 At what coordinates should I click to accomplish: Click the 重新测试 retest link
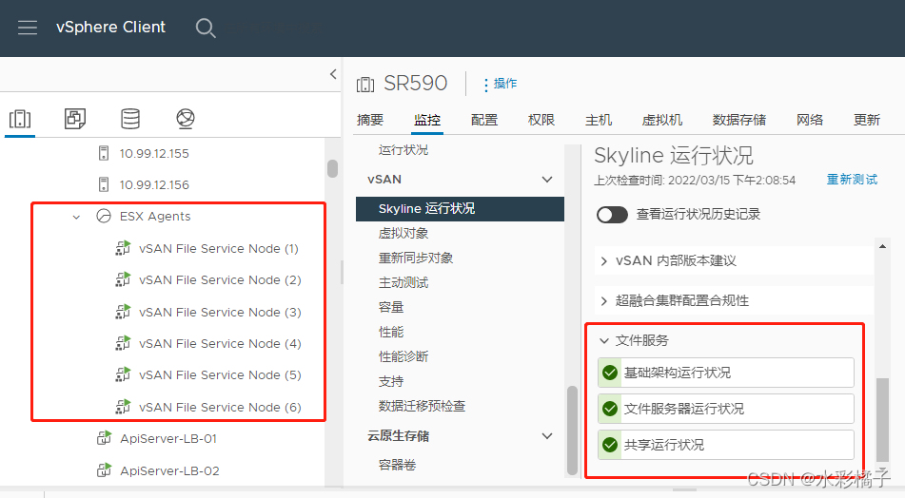[x=852, y=180]
